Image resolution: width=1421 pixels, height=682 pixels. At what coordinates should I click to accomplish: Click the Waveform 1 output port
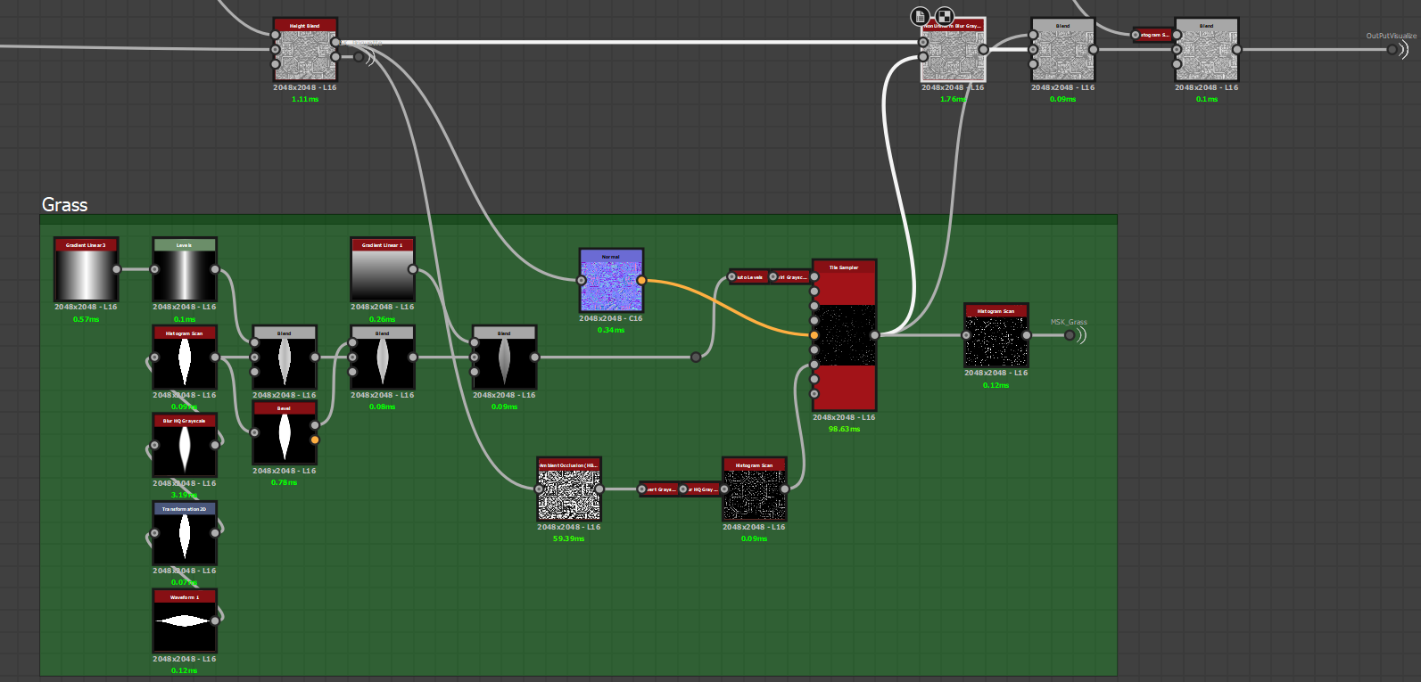tap(215, 620)
